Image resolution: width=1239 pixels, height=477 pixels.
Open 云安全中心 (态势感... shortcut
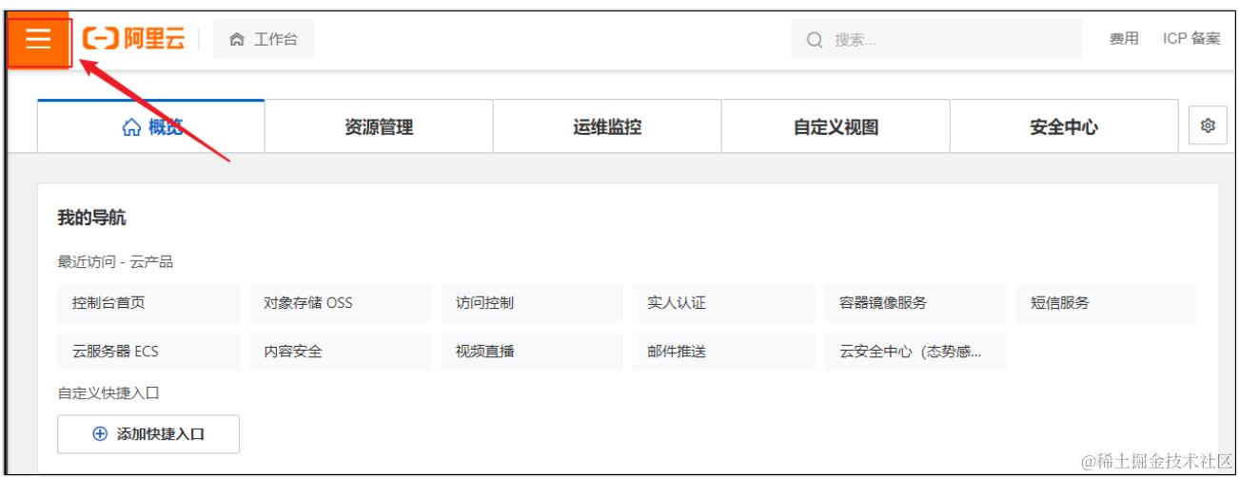(915, 352)
